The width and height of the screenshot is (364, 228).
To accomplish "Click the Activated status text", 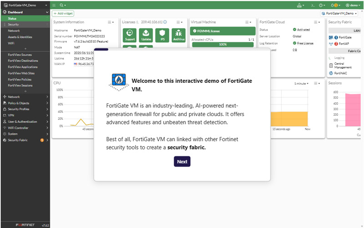I will click(303, 30).
